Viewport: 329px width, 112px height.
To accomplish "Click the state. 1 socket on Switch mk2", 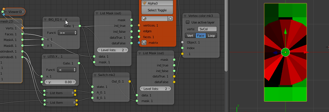I will (x=92, y=87).
